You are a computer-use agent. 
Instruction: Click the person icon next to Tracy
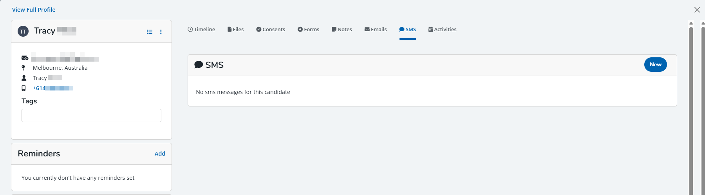[24, 78]
